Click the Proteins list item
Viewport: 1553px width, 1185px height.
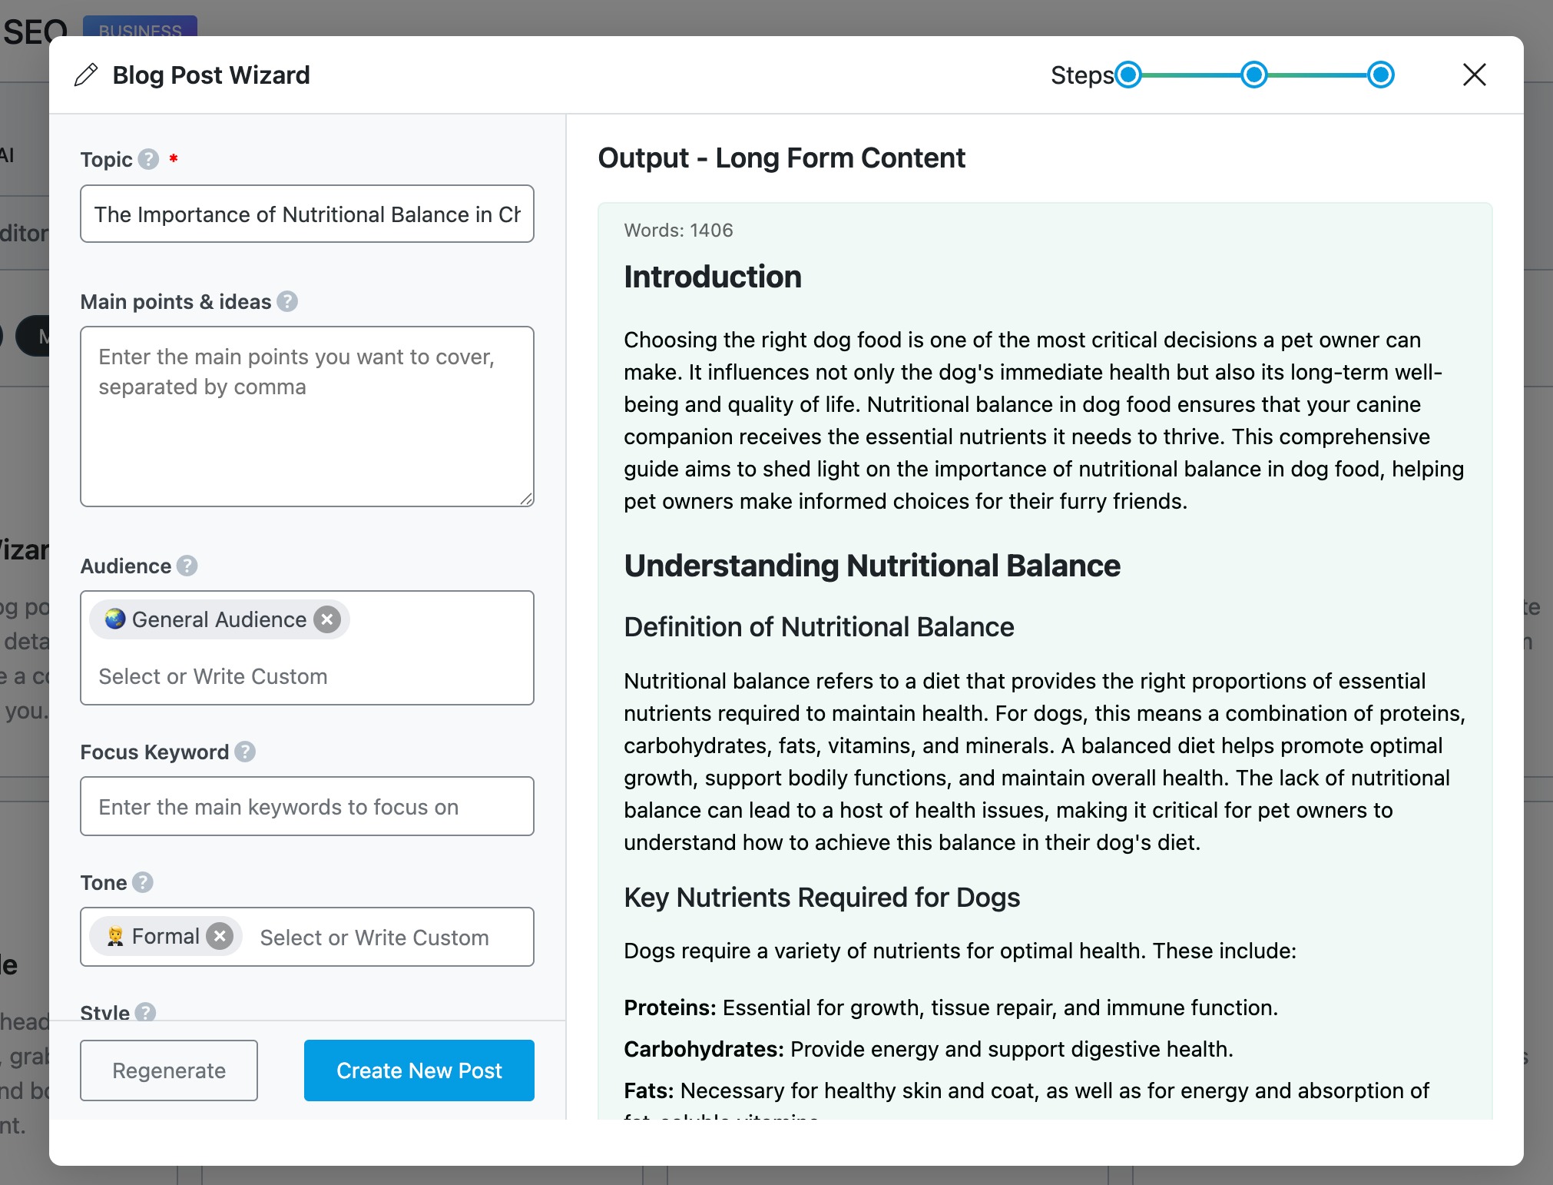(x=951, y=1007)
